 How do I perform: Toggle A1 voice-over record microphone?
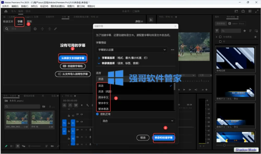(90, 130)
